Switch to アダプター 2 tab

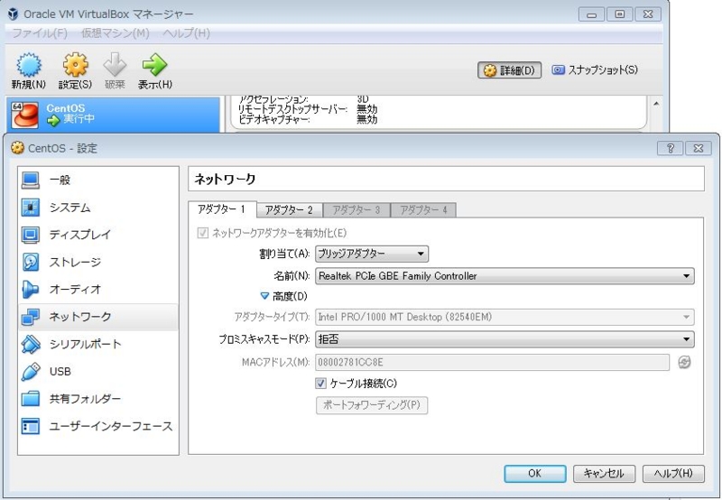point(289,210)
